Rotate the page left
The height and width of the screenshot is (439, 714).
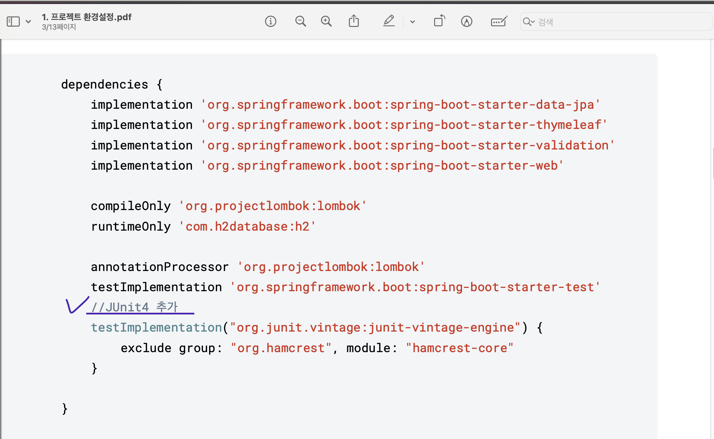tap(440, 21)
